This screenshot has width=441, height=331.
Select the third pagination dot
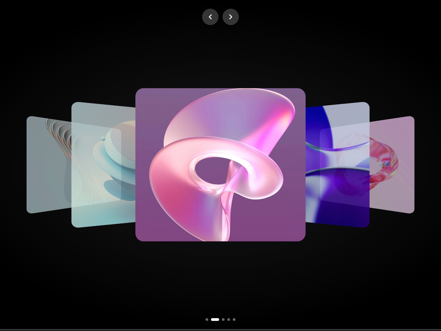click(223, 319)
